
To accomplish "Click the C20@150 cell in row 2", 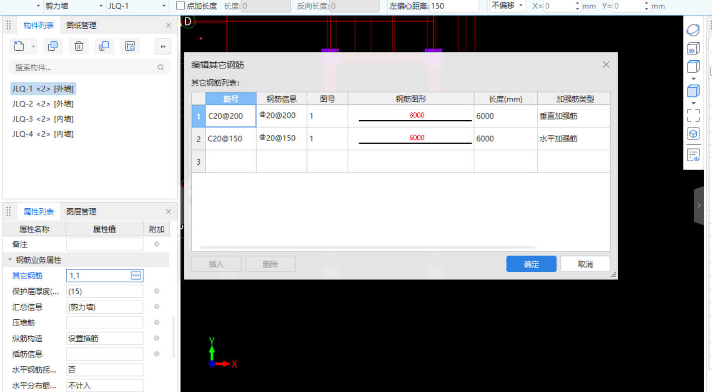I will click(x=231, y=139).
